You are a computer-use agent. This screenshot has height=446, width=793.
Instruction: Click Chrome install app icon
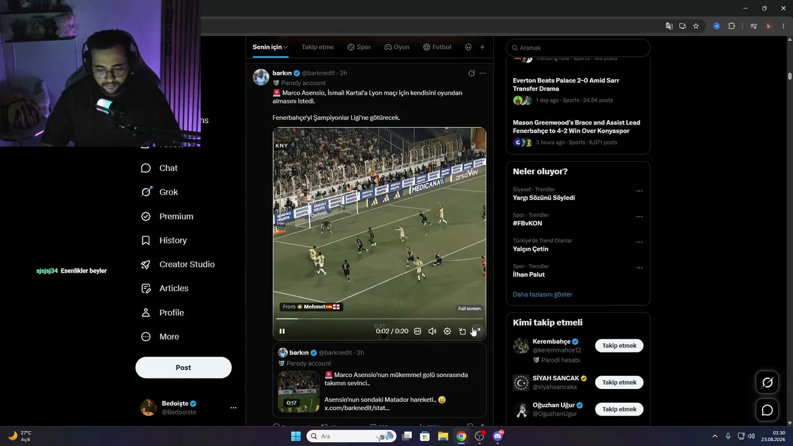(x=683, y=26)
